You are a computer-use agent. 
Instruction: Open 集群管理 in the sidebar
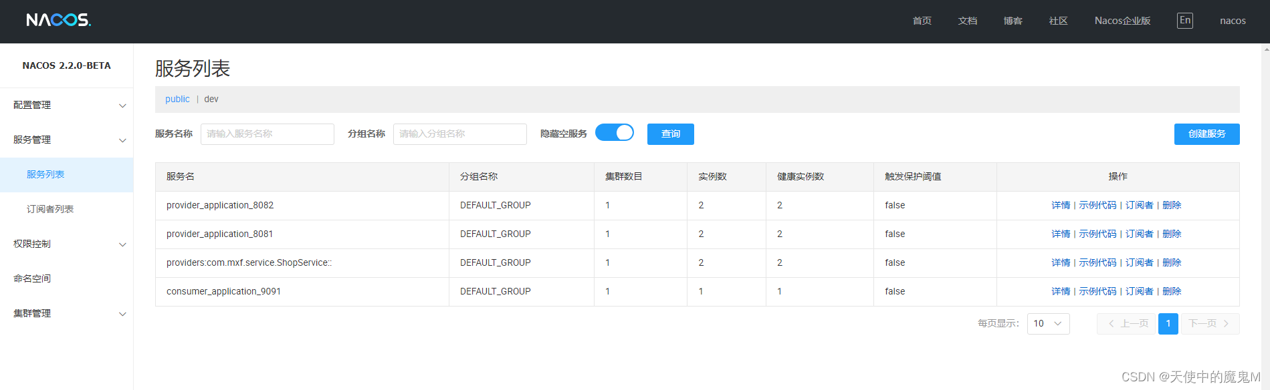(x=32, y=313)
